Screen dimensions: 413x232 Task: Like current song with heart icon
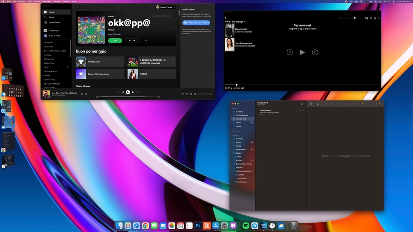coord(81,94)
